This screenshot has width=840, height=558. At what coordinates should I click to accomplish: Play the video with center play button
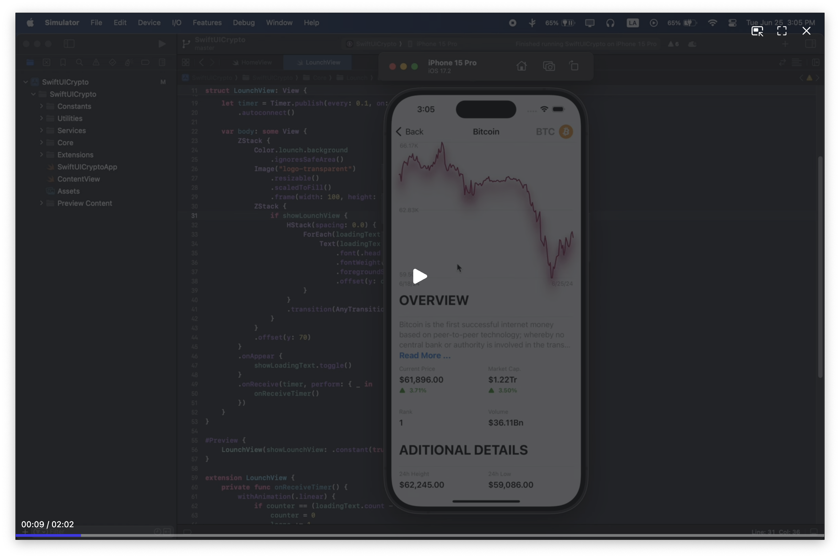tap(420, 276)
